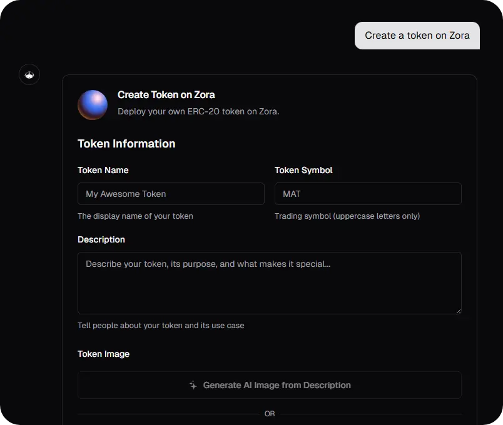Click the 'Token Name' label

(103, 170)
